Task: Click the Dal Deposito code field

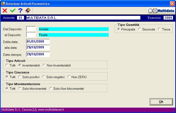Action: pos(31,29)
